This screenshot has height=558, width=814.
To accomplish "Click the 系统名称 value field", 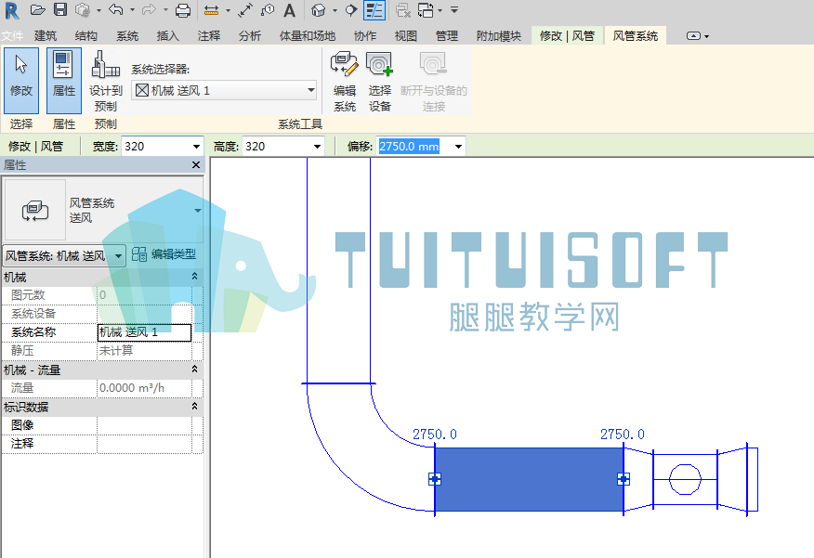I will tap(144, 332).
